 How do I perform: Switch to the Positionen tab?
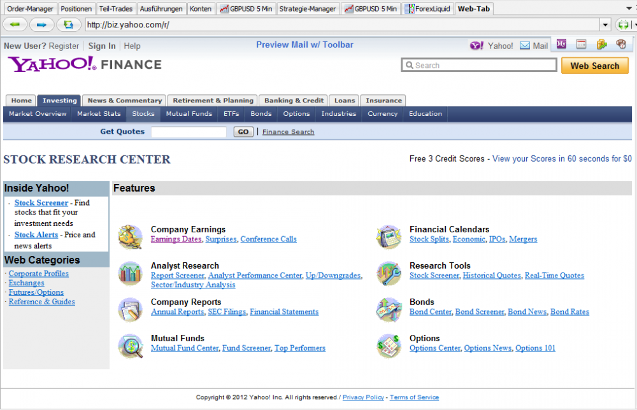76,8
